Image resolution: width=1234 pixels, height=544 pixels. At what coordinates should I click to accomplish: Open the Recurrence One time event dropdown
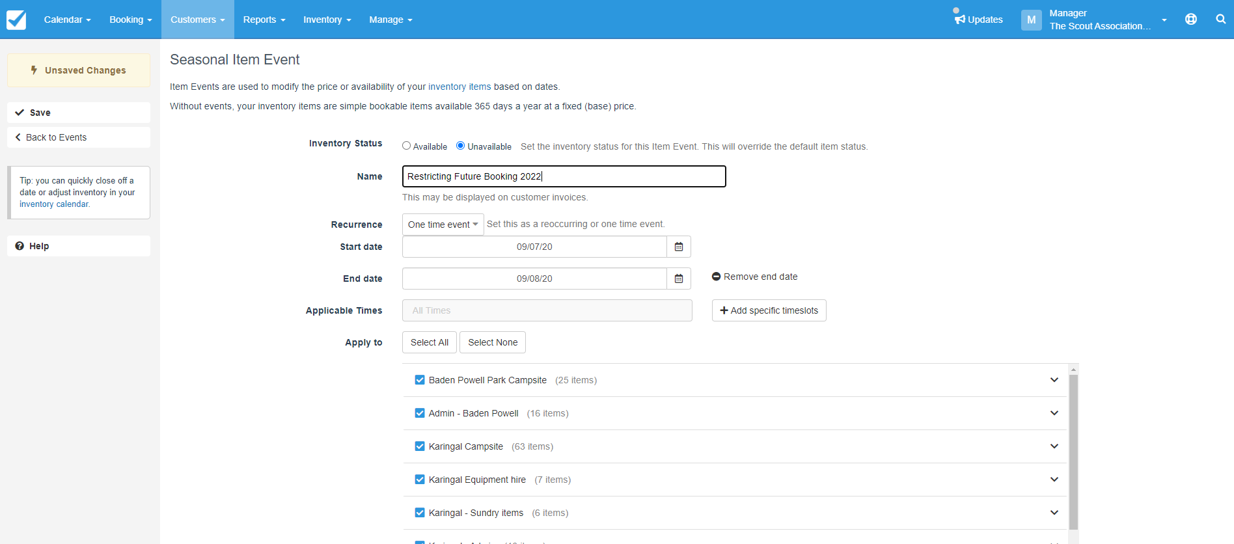pos(443,224)
